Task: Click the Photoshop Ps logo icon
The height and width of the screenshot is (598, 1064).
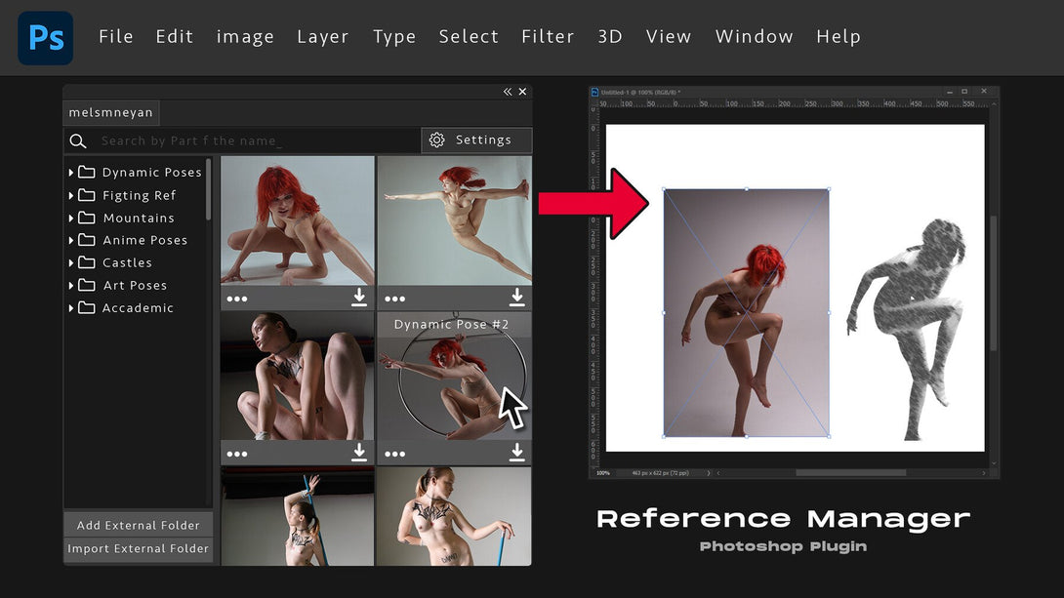Action: (46, 38)
